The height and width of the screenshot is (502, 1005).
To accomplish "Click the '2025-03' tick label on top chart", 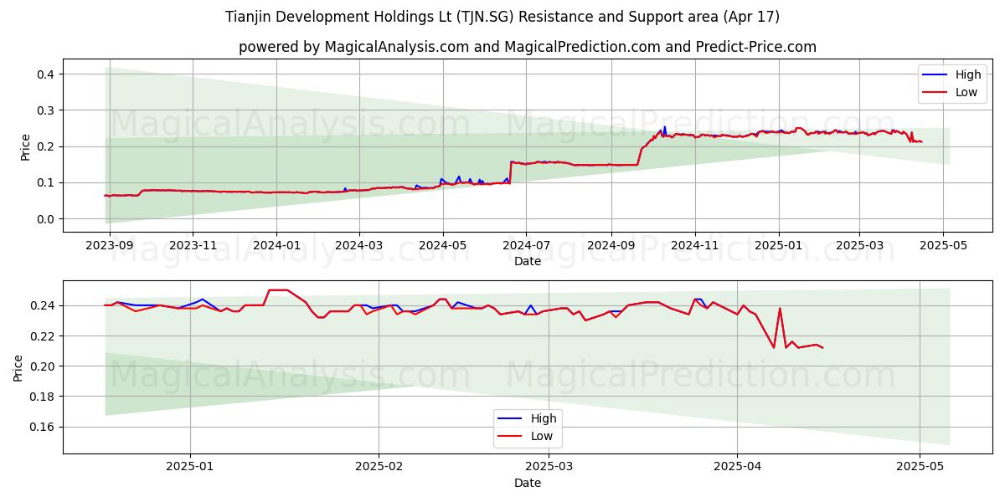I will [859, 246].
